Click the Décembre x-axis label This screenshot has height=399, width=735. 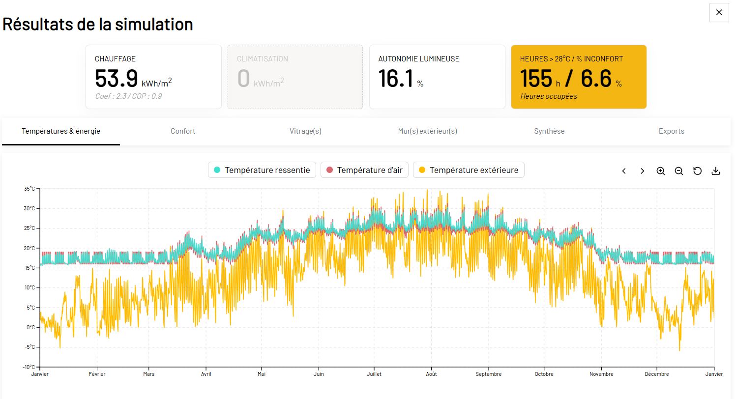tap(656, 374)
